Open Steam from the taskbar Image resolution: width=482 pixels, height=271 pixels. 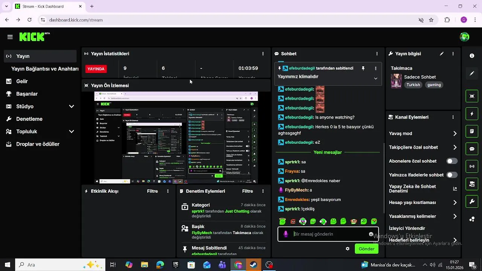(253, 265)
